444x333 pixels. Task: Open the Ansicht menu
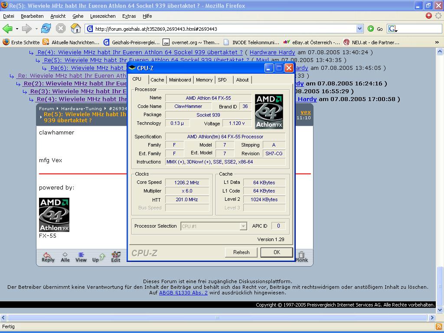pyautogui.click(x=58, y=16)
